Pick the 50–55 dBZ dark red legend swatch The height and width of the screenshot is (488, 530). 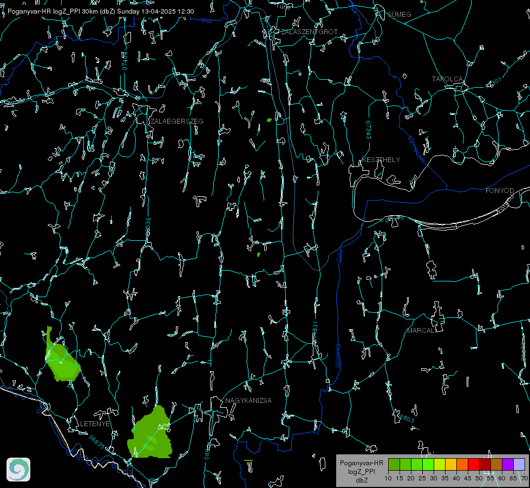click(485, 464)
